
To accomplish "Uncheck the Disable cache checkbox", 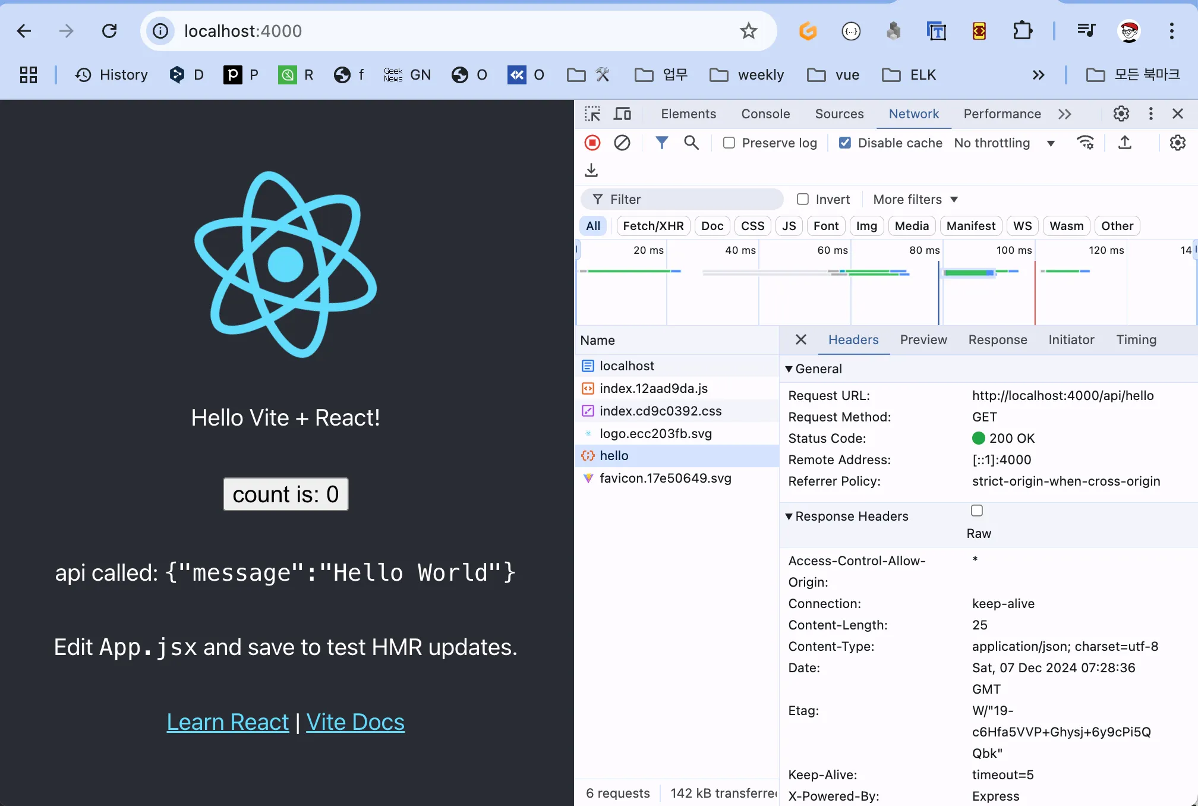I will (x=844, y=143).
